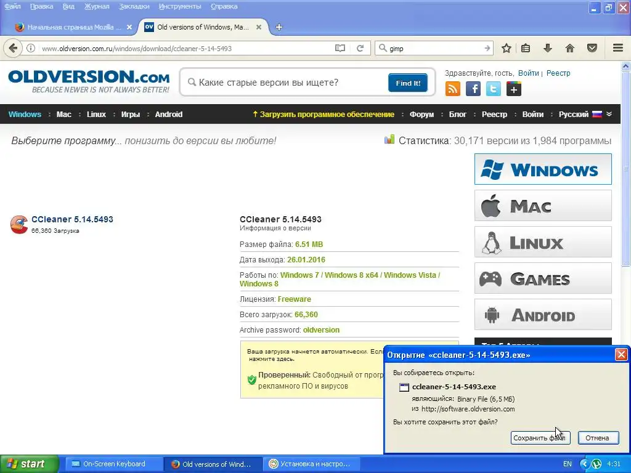Click the tray expand arrow icon

[x=584, y=464]
